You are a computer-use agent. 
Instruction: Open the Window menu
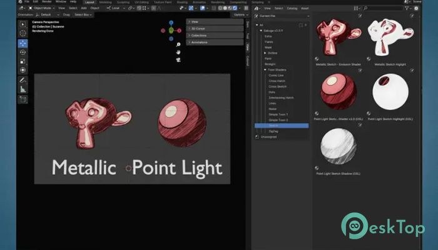(61, 2)
